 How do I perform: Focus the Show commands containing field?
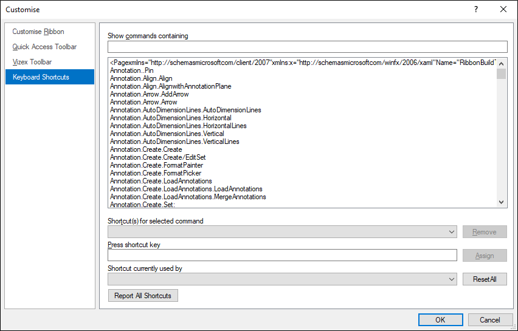307,47
